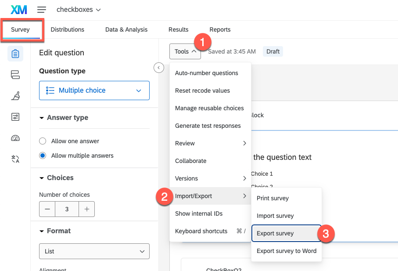Go to the Results tab
Image resolution: width=398 pixels, height=271 pixels.
click(179, 29)
